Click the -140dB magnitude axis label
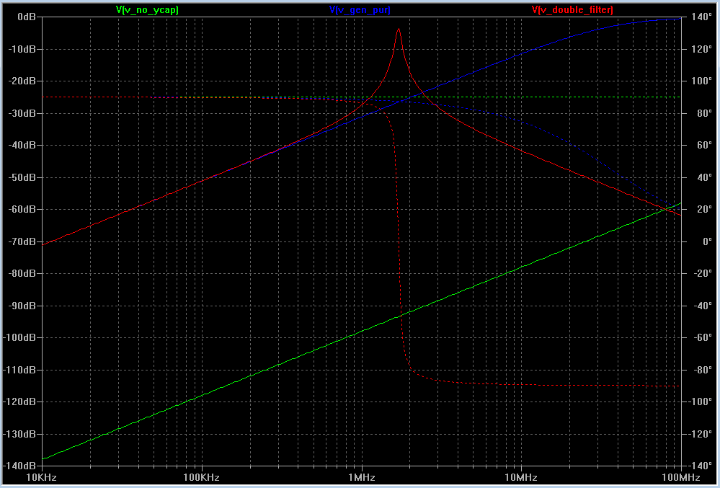The height and width of the screenshot is (488, 720). pos(20,466)
